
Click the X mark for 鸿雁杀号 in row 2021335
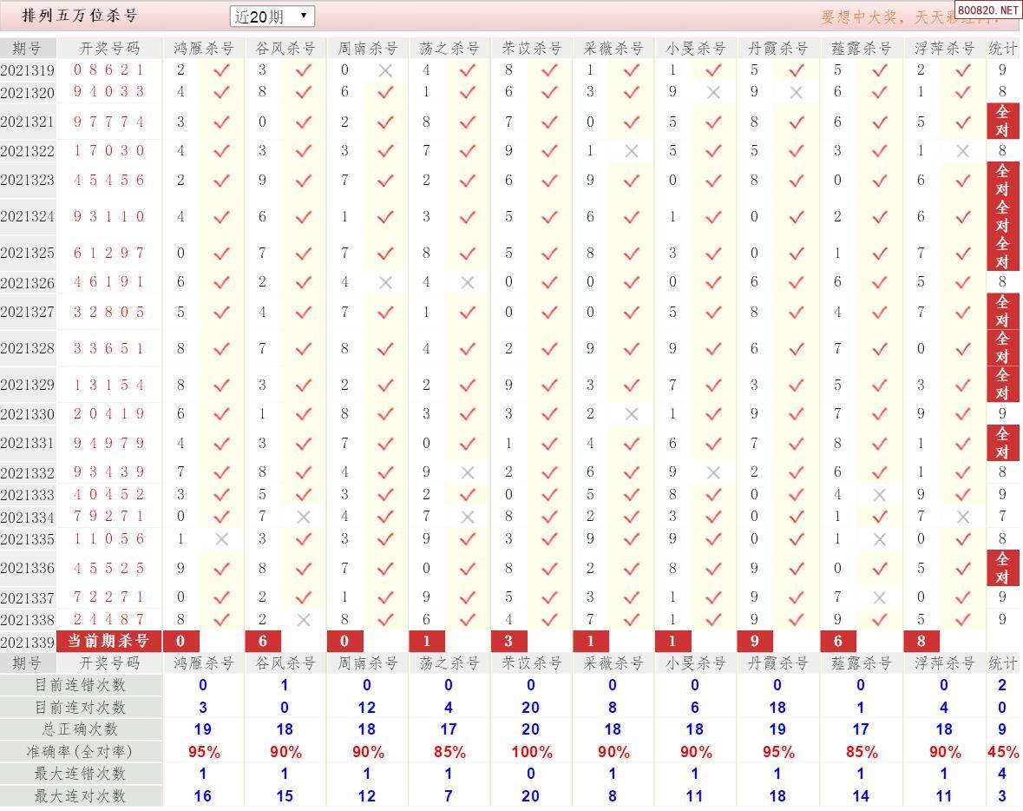click(222, 539)
